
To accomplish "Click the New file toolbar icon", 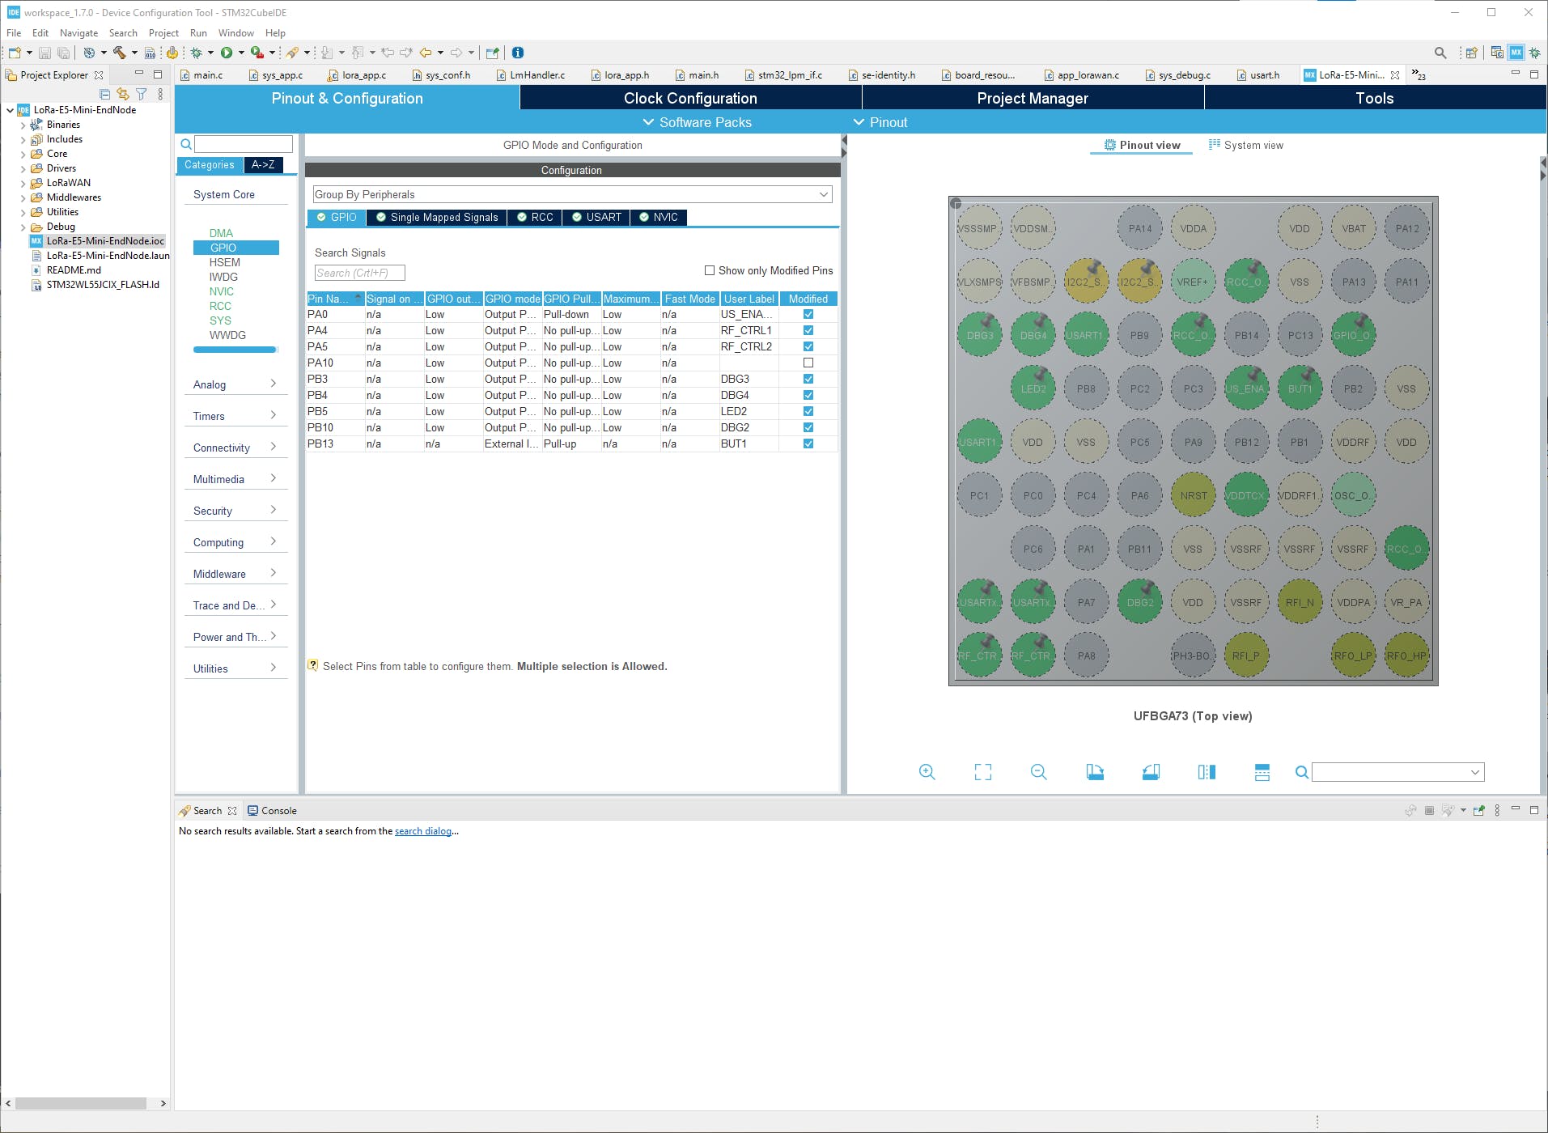I will pyautogui.click(x=15, y=53).
